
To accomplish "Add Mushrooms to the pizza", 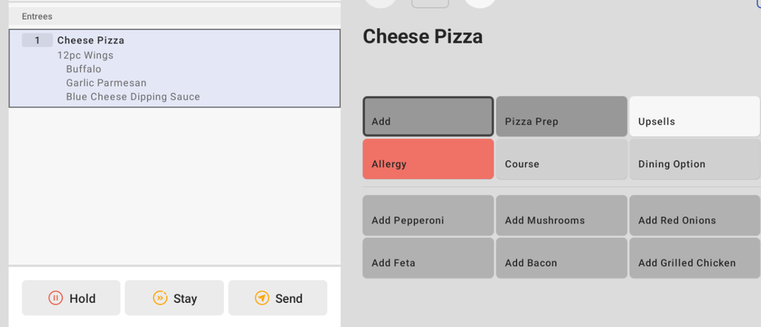I will pos(561,216).
